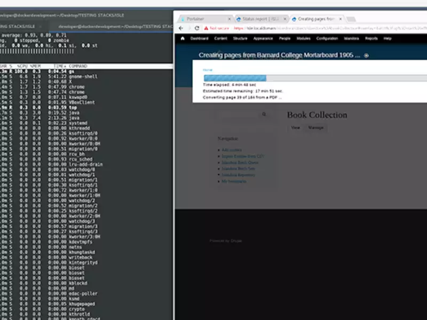
Task: Click the Estimated time remaining text
Action: pos(243,91)
